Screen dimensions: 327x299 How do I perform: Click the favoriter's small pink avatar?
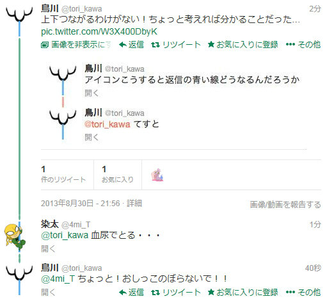tap(157, 175)
